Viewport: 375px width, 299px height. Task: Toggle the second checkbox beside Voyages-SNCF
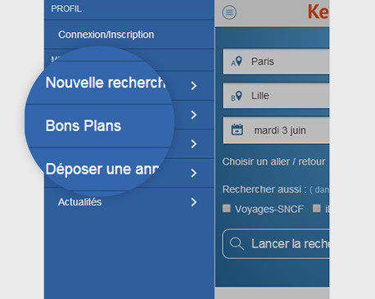tap(317, 208)
